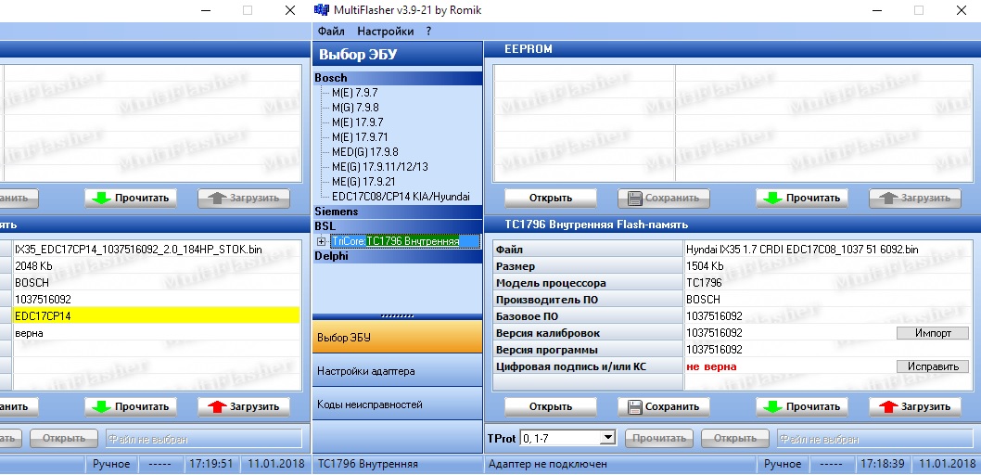Click Прочитать below верна row, other window
Viewport: 981px width, 475px height.
coord(131,406)
